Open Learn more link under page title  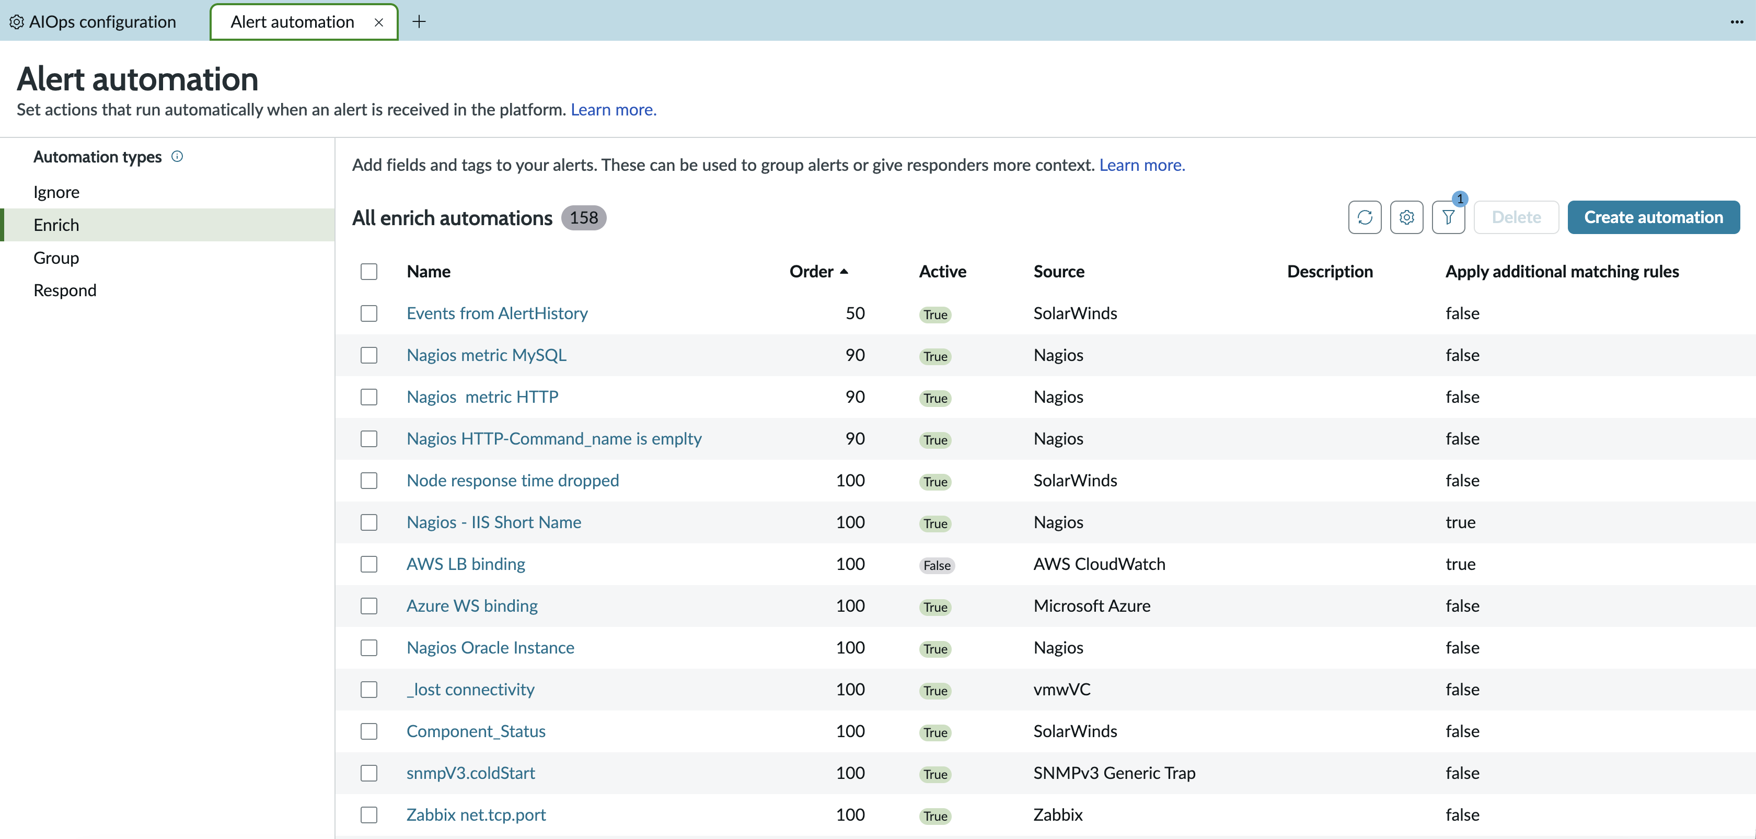pos(614,110)
